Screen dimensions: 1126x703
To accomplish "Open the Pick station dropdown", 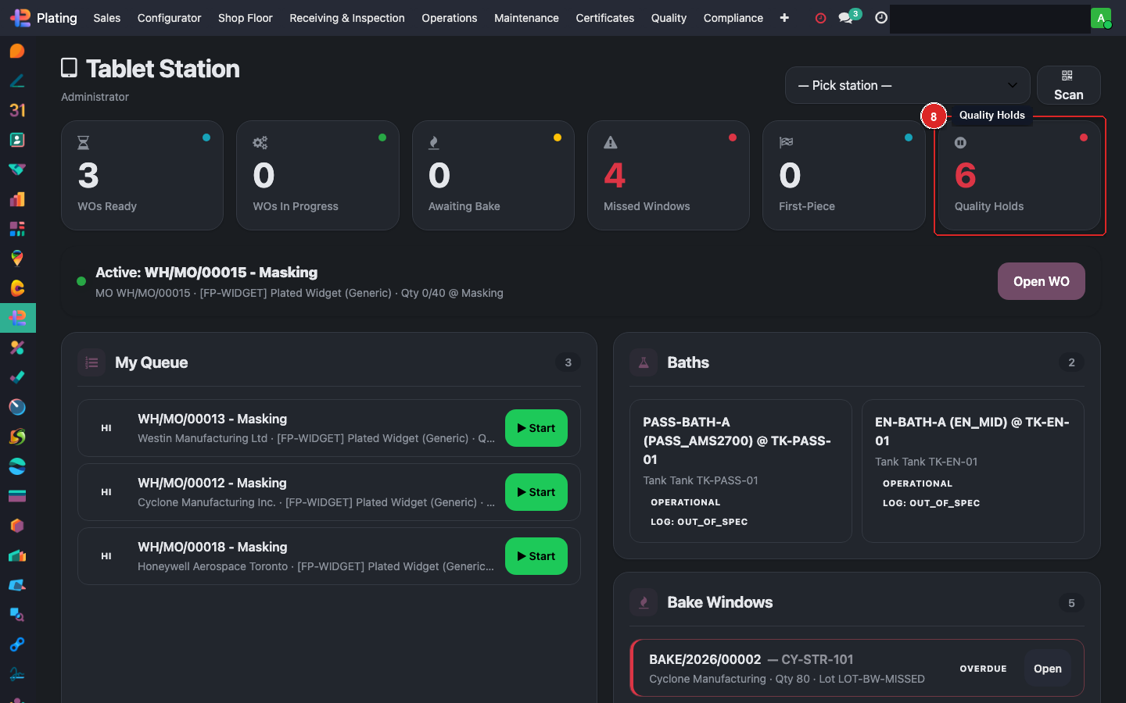I will click(x=907, y=85).
